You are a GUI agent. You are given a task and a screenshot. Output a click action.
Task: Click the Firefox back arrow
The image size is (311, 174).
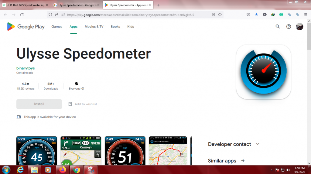tap(5, 15)
